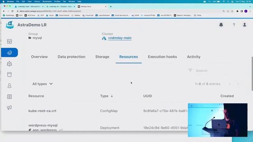Click the Spotlight search icon in menu bar
The width and height of the screenshot is (253, 142).
pos(228,2)
